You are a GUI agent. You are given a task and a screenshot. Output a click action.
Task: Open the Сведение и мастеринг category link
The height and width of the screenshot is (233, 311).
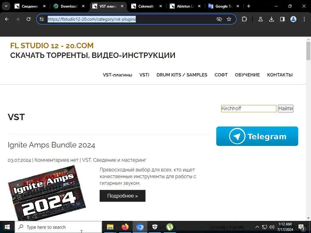pos(120,160)
